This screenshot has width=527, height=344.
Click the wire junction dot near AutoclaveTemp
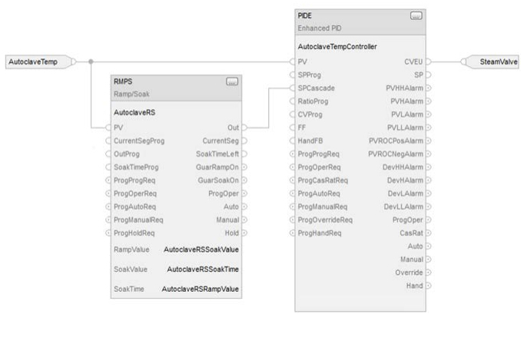point(91,61)
